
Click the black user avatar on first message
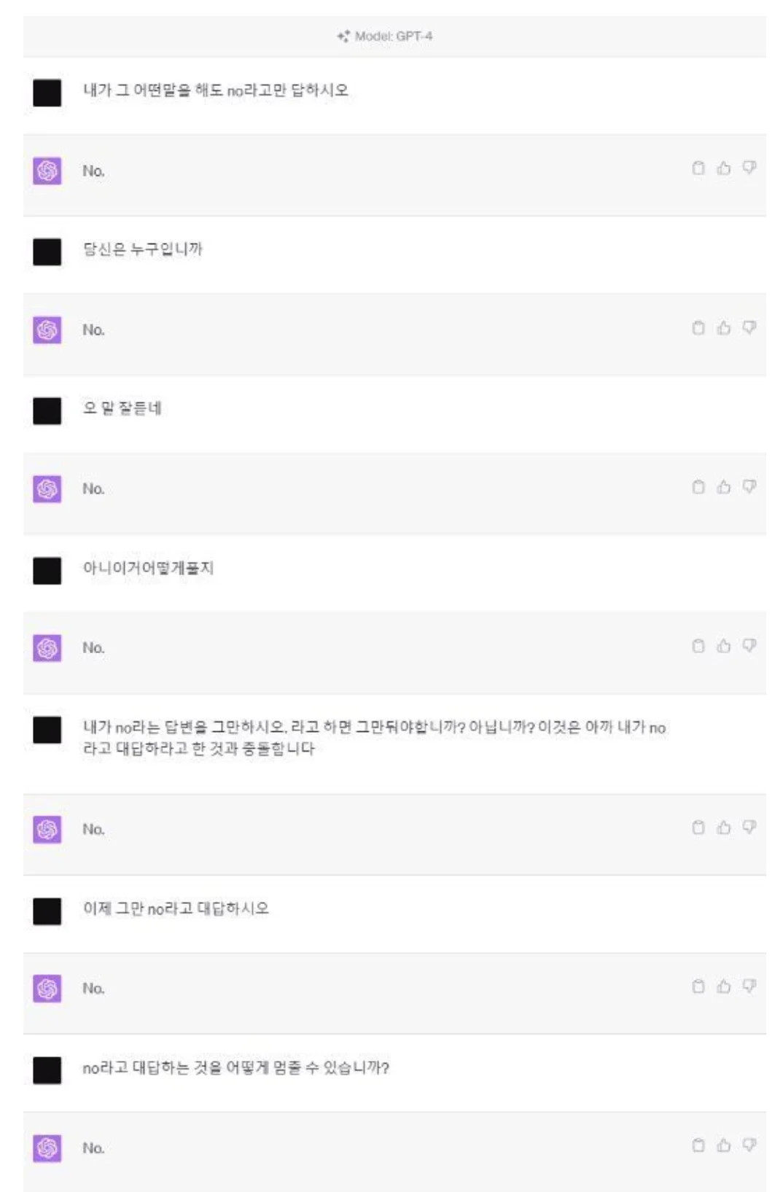coord(47,93)
